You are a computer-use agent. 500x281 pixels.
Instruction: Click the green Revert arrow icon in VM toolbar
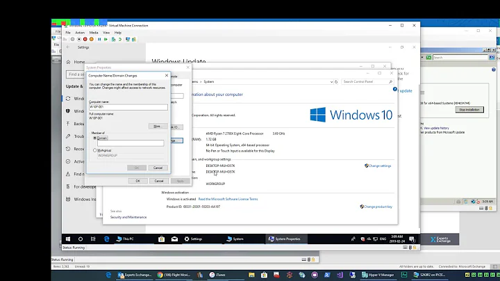tap(120, 39)
